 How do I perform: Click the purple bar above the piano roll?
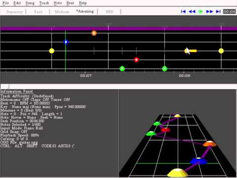[x=118, y=29]
